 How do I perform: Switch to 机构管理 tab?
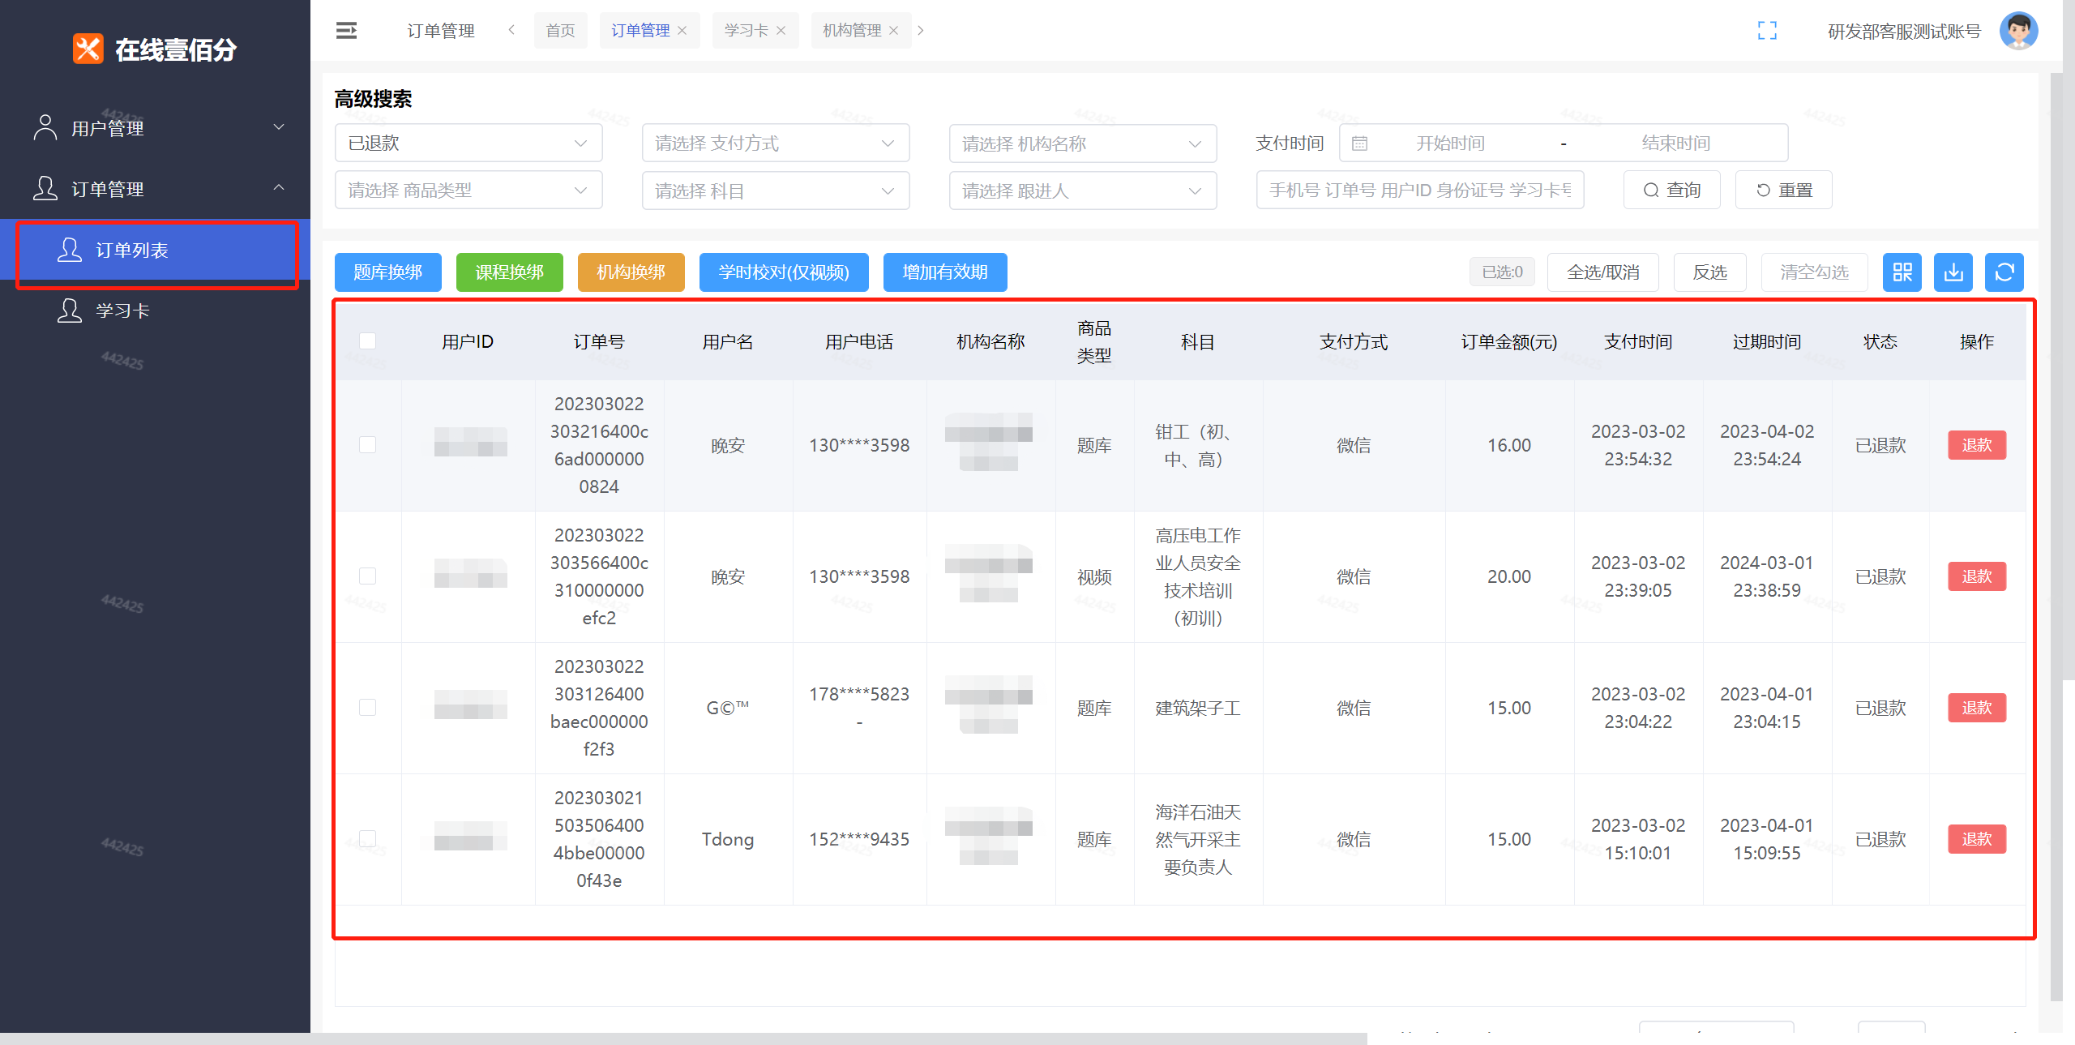[852, 31]
